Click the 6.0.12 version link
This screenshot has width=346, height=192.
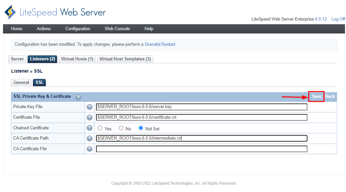(x=321, y=19)
